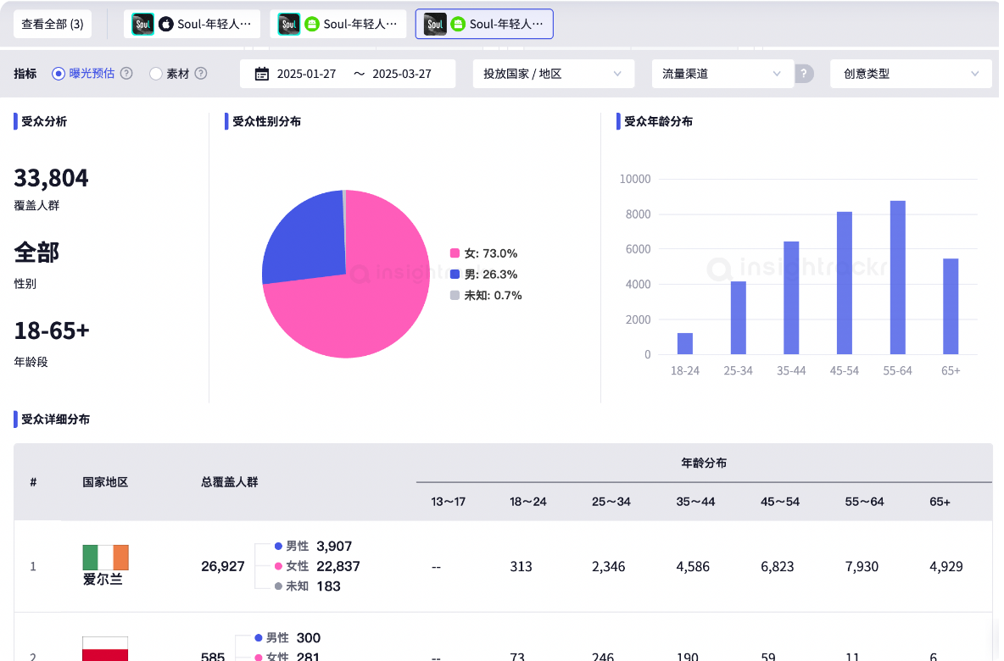
Task: Switch to the Soul tab with the Apple icon
Action: coord(192,25)
